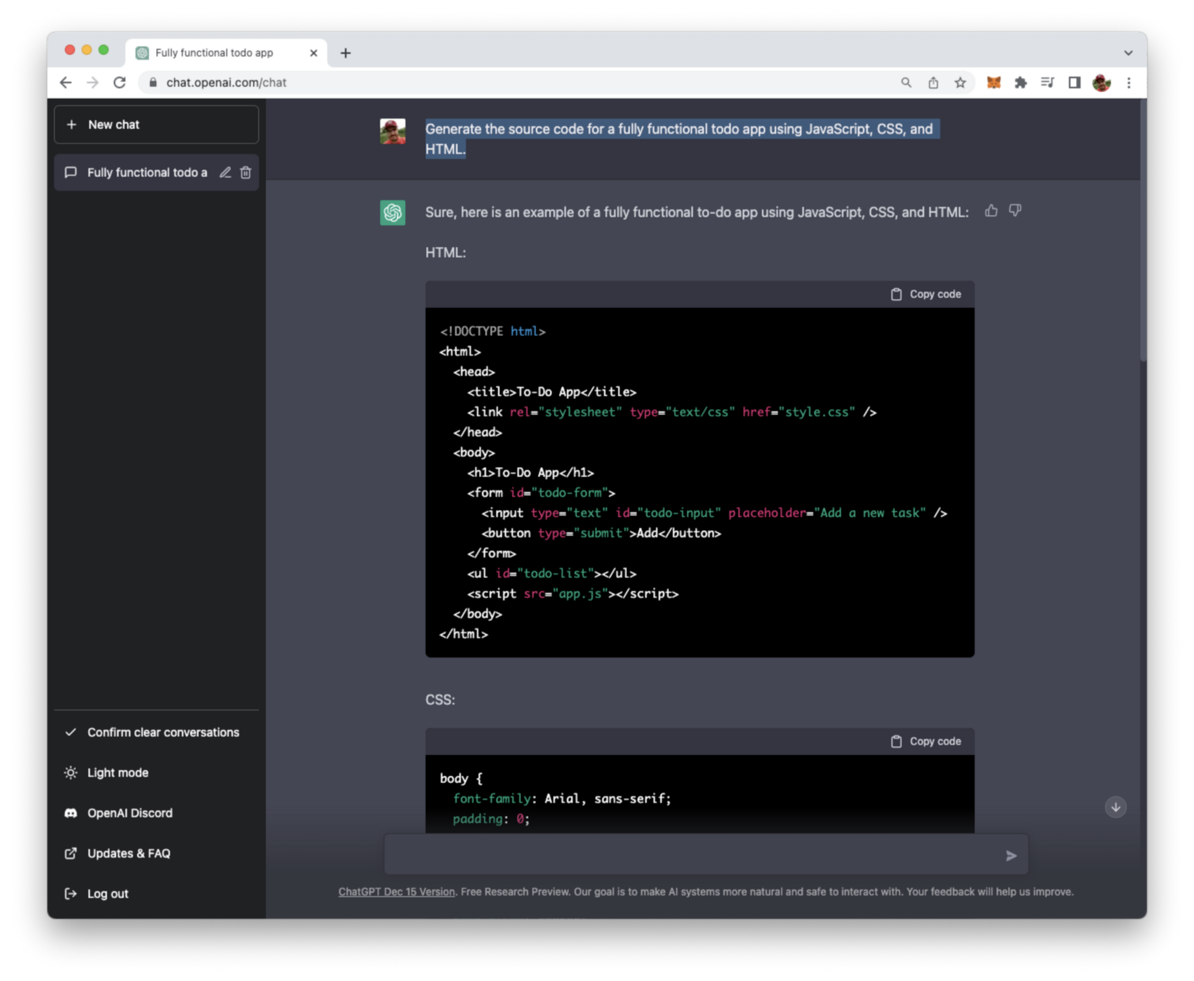Click the user avatar beside the prompt
1194x981 pixels.
pyautogui.click(x=393, y=132)
